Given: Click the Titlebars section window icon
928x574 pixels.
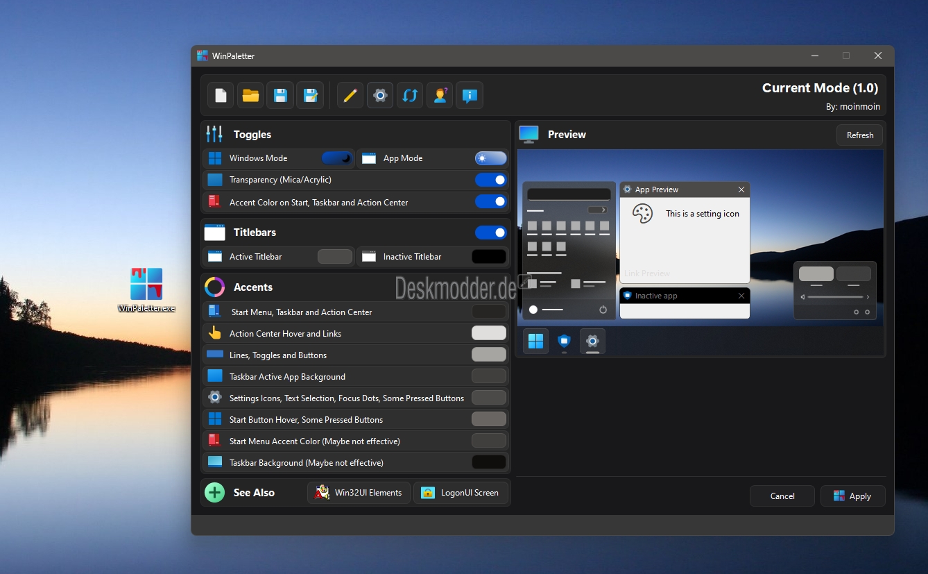Looking at the screenshot, I should (215, 233).
